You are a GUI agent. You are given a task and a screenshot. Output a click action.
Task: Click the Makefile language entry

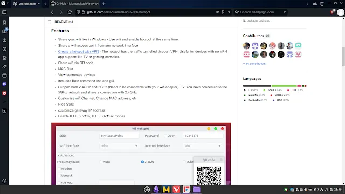coord(254,95)
